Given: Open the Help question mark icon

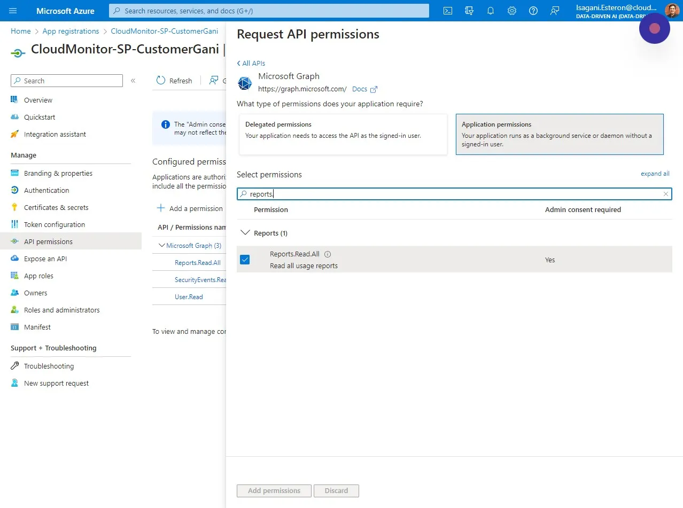Looking at the screenshot, I should [533, 11].
